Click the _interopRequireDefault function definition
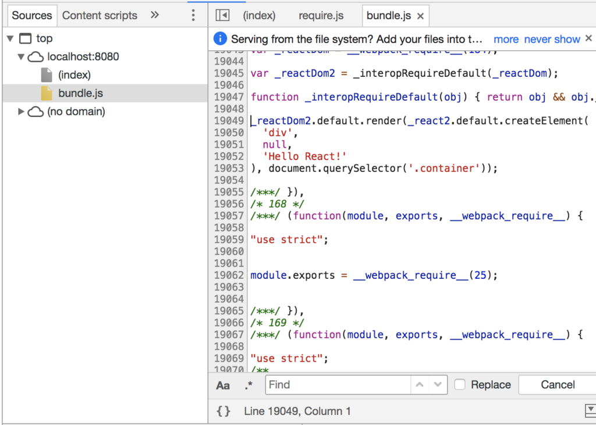The image size is (596, 425). (x=423, y=97)
